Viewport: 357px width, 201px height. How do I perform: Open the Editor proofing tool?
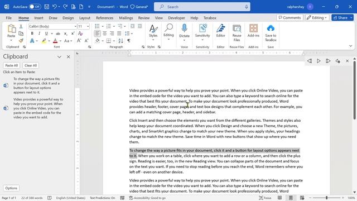[x=221, y=31]
